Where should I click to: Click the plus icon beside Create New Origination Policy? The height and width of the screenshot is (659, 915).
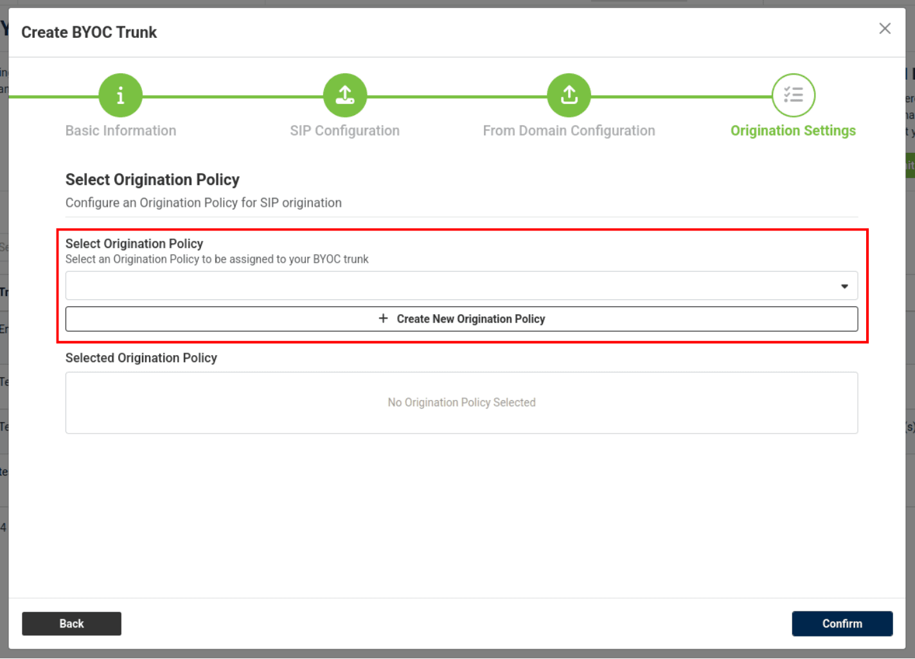point(383,319)
